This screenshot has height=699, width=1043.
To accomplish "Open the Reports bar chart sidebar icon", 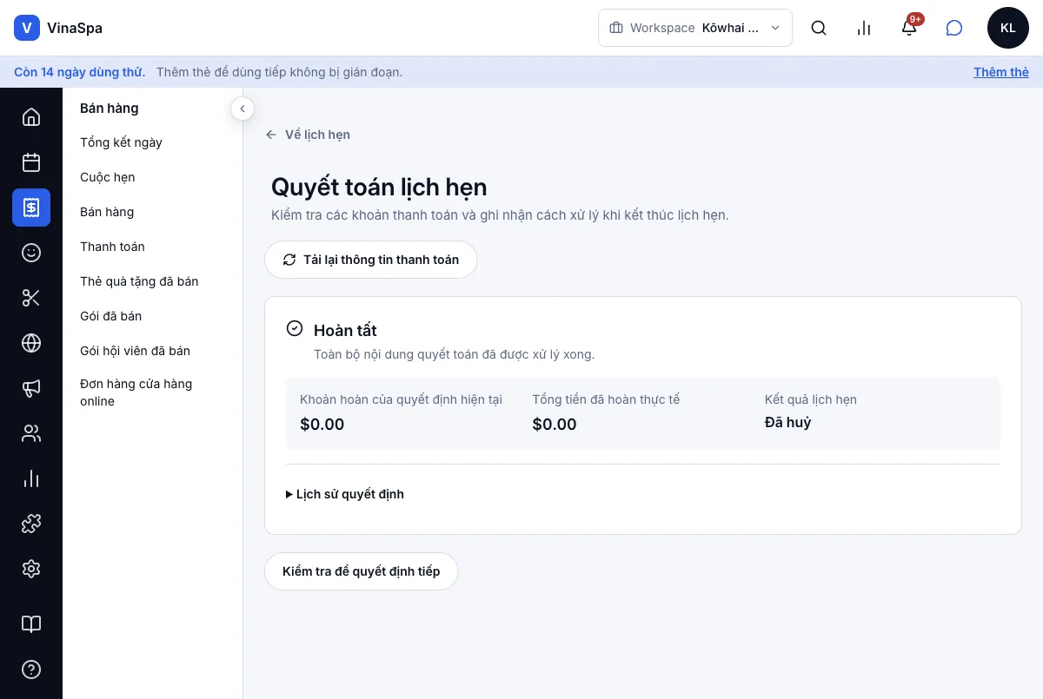I will pyautogui.click(x=31, y=478).
